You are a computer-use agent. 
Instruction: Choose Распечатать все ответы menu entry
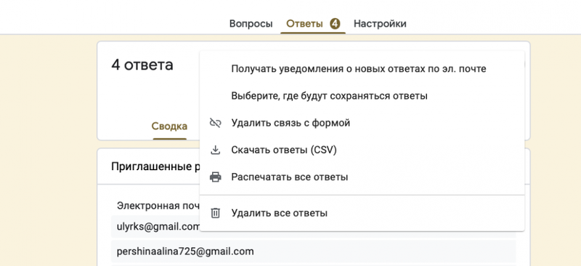(x=362, y=177)
